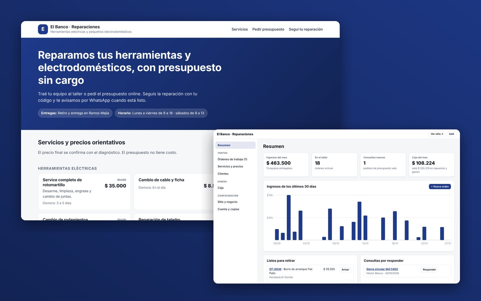The width and height of the screenshot is (481, 301).
Task: Open Sitio y negocio settings
Action: [x=235, y=202]
